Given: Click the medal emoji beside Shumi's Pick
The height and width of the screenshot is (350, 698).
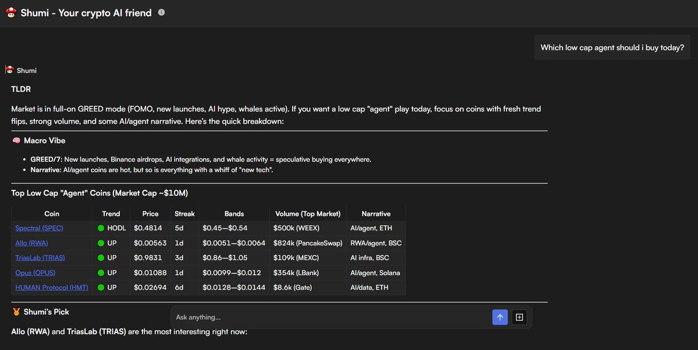Looking at the screenshot, I should [16, 312].
